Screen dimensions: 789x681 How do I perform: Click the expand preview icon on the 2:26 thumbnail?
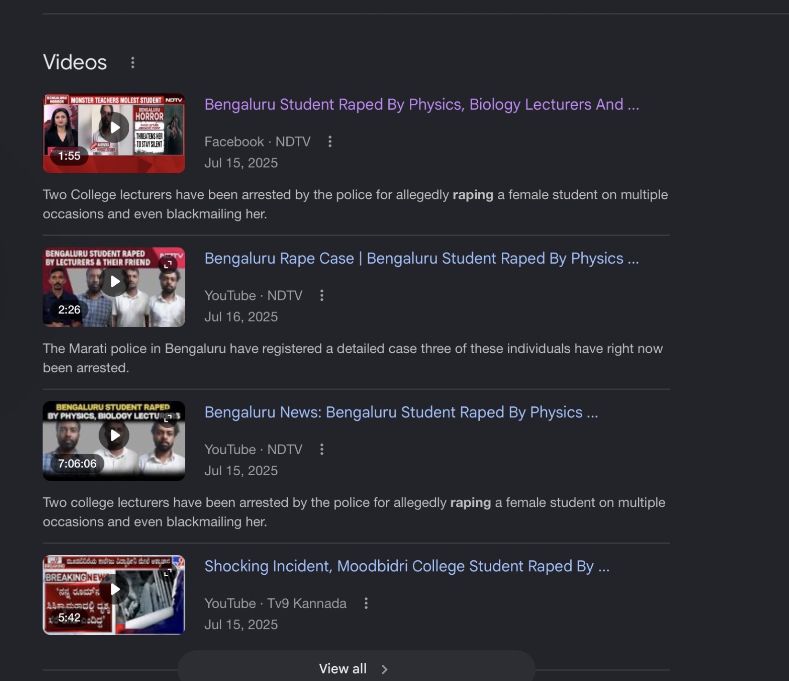pyautogui.click(x=168, y=264)
